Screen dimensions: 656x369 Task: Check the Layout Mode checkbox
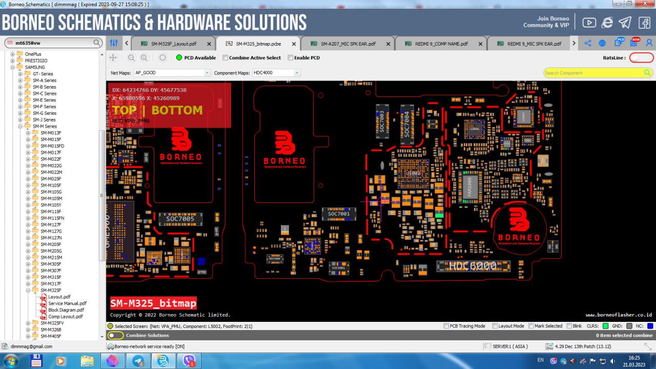click(x=495, y=326)
